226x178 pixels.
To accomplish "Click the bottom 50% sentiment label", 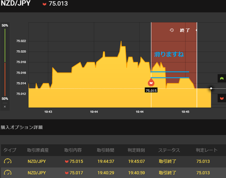I will [x=5, y=99].
